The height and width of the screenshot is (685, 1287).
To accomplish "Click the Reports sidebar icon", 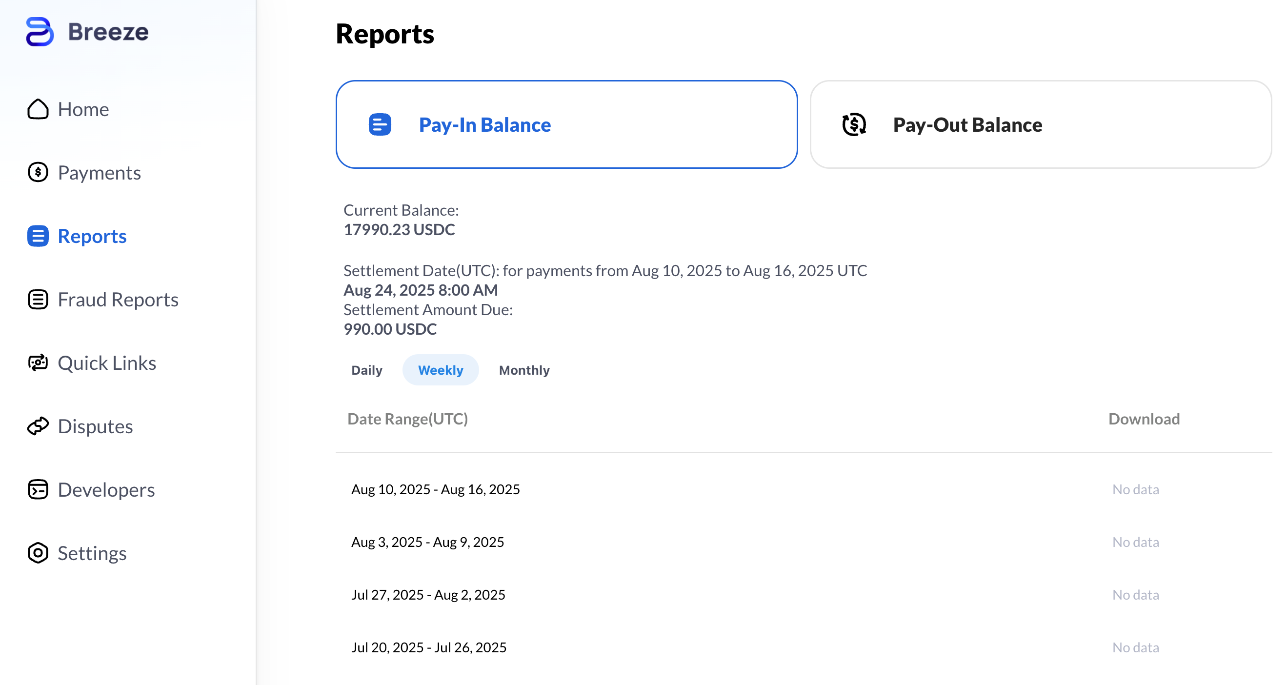I will pyautogui.click(x=38, y=236).
